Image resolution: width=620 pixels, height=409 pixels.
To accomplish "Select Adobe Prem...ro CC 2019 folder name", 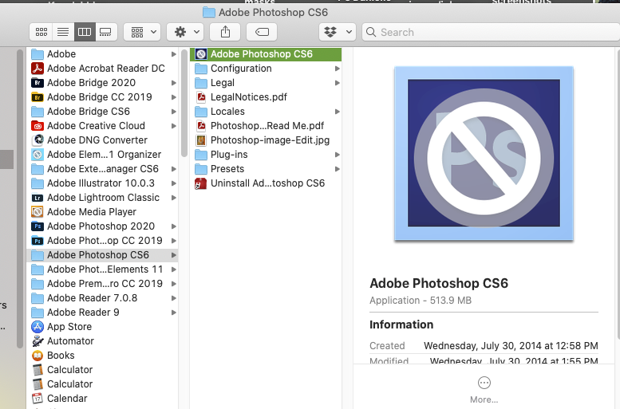I will (x=105, y=284).
